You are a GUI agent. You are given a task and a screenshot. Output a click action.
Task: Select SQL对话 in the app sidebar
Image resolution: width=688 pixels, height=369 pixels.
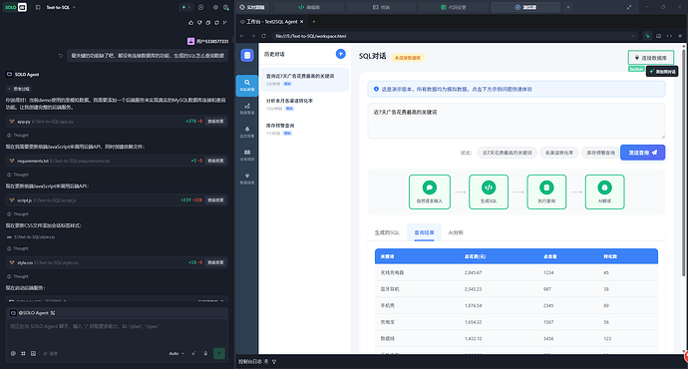pyautogui.click(x=247, y=85)
